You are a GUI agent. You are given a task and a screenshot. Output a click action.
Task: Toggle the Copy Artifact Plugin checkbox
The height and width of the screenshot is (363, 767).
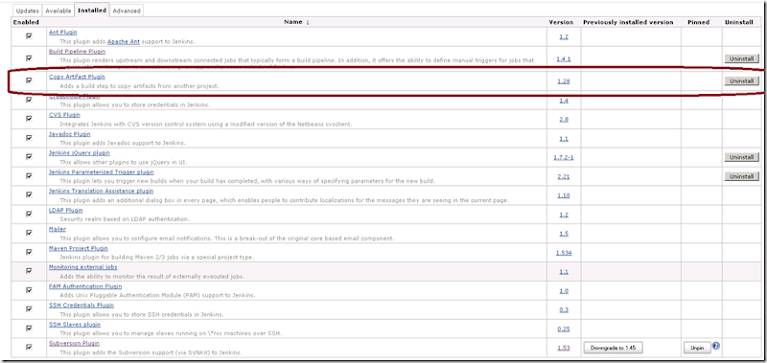coord(29,80)
